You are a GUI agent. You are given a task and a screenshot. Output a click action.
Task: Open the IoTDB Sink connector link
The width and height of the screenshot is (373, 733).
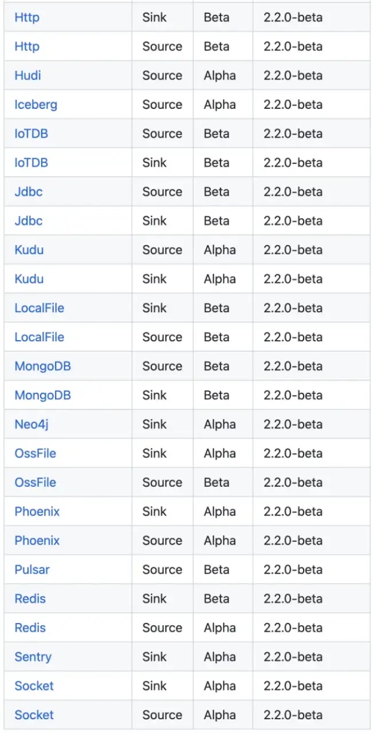(x=31, y=163)
